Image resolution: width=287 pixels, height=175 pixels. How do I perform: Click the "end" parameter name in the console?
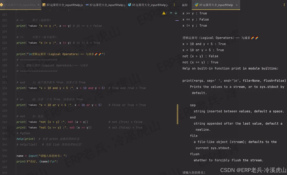[x=193, y=117]
